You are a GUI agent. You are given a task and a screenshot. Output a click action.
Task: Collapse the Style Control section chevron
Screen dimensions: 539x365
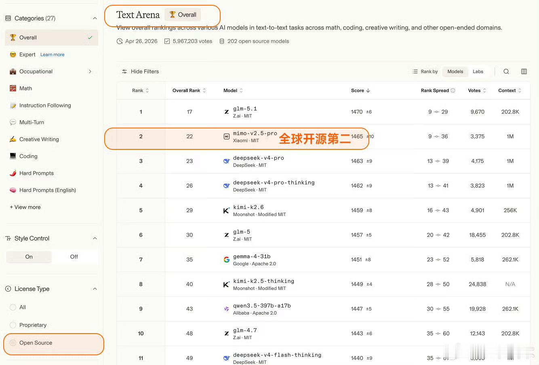[95, 239]
